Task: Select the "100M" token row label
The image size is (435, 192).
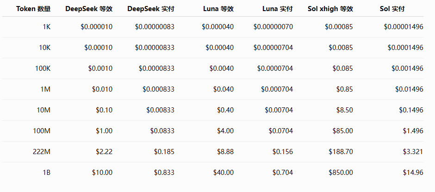Action: point(42,131)
